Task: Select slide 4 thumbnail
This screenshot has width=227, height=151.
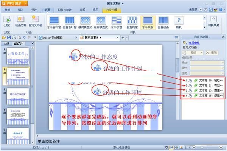Action: click(x=18, y=116)
